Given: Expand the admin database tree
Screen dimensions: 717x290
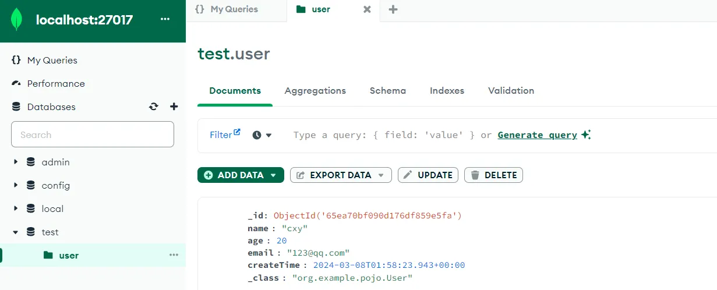Looking at the screenshot, I should coord(16,162).
